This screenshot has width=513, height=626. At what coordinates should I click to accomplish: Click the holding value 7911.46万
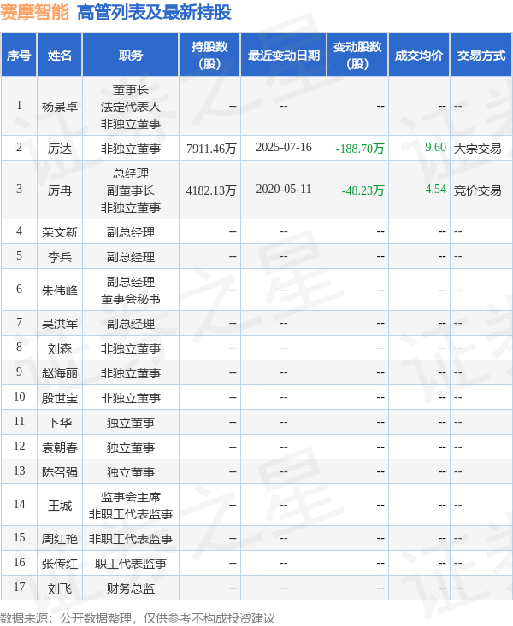coord(211,149)
